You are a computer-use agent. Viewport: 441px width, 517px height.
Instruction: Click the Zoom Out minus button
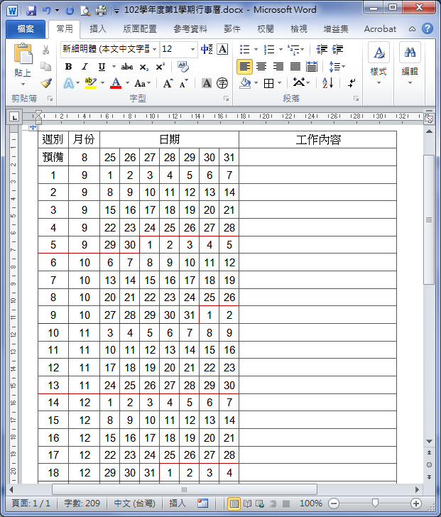click(x=334, y=504)
